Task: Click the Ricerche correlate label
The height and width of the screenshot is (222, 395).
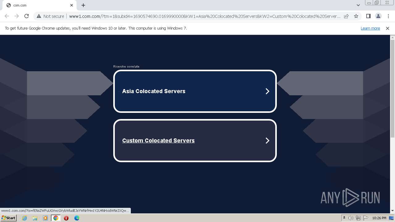Action: point(126,67)
